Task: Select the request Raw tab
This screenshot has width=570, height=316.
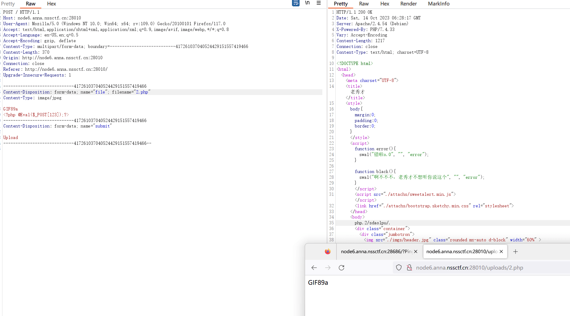Action: [31, 4]
